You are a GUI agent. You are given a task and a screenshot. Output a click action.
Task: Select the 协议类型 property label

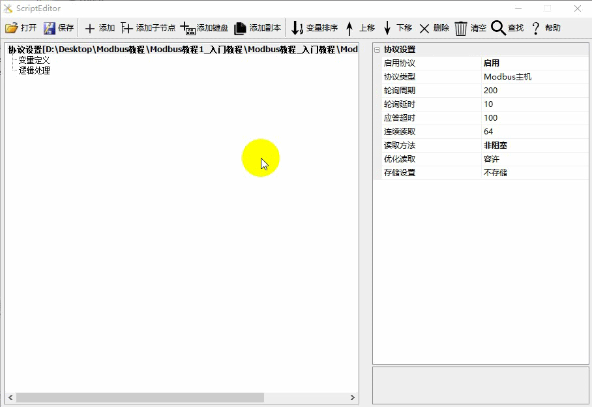400,77
